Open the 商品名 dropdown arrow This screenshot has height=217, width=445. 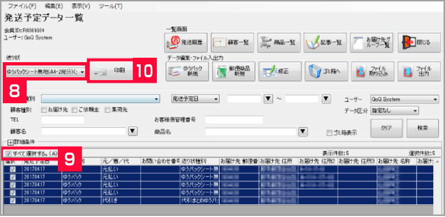tap(303, 131)
